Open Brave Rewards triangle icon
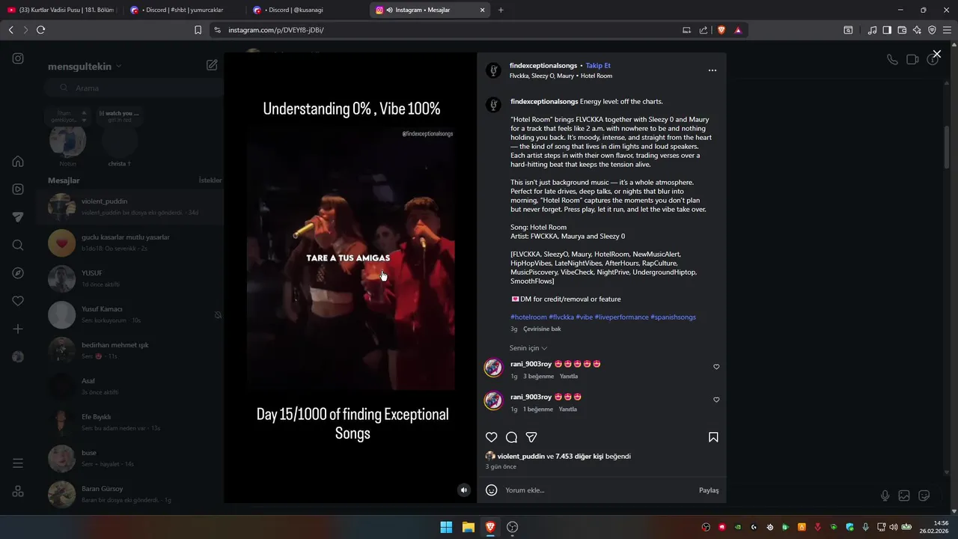Viewport: 958px width, 539px height. [x=738, y=30]
